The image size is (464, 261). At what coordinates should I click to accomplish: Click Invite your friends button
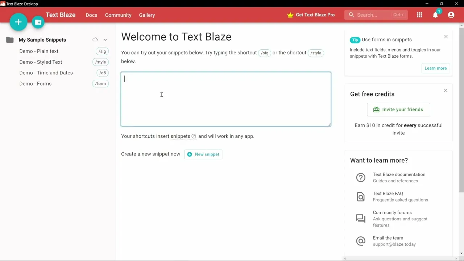click(398, 109)
